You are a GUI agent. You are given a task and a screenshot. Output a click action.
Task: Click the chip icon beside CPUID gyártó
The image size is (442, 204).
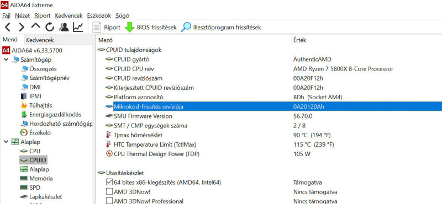tap(109, 59)
